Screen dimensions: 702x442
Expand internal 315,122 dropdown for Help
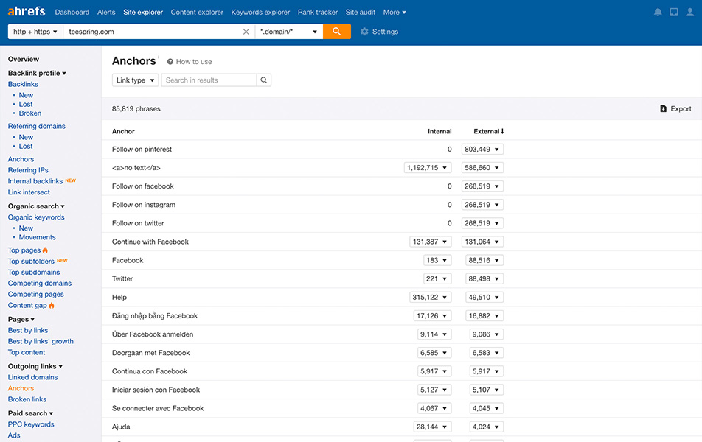430,297
